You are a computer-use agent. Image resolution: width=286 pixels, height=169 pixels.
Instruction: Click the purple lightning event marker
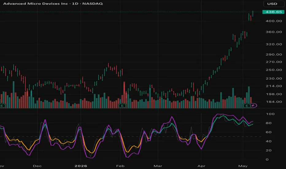[x=253, y=105]
